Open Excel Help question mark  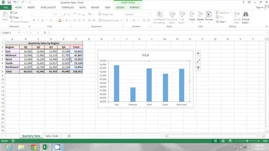[243, 3]
